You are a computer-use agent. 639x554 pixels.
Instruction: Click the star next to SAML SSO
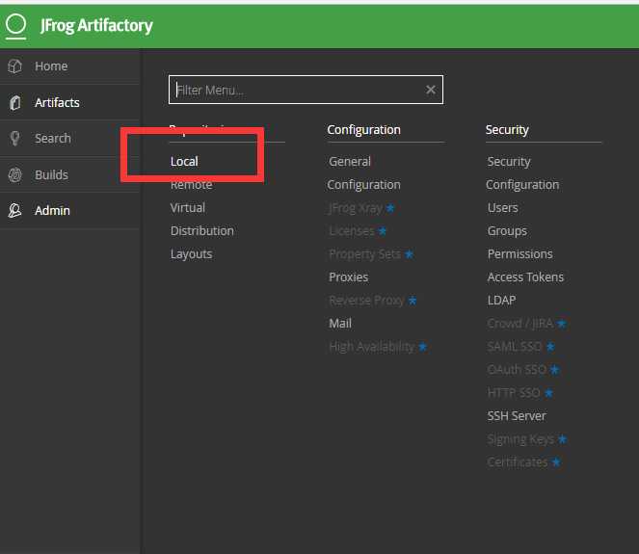550,347
